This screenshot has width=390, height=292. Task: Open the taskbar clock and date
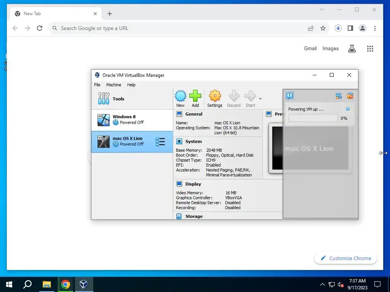pos(357,284)
